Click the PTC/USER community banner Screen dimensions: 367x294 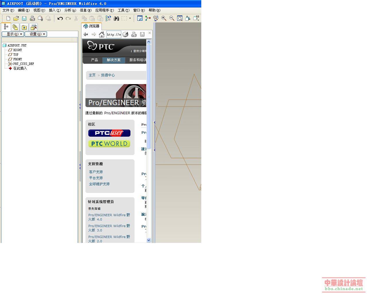click(109, 133)
